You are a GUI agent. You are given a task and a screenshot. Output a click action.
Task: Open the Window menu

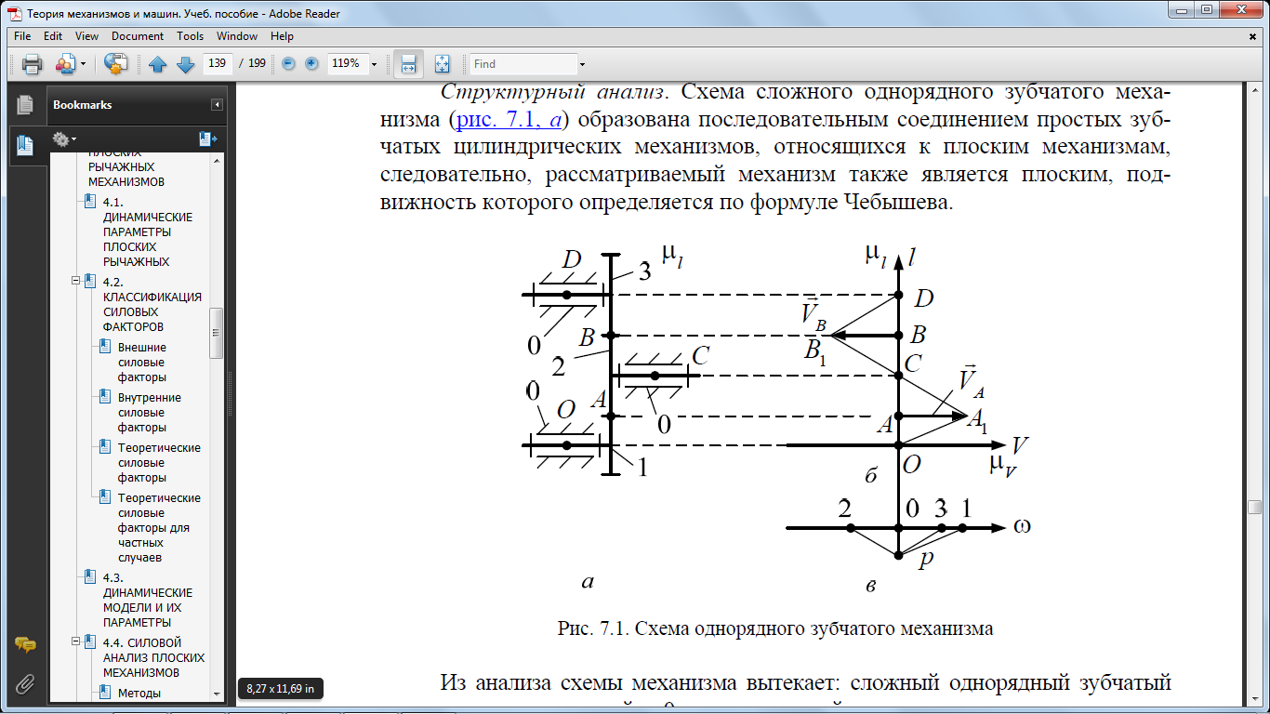pyautogui.click(x=237, y=36)
